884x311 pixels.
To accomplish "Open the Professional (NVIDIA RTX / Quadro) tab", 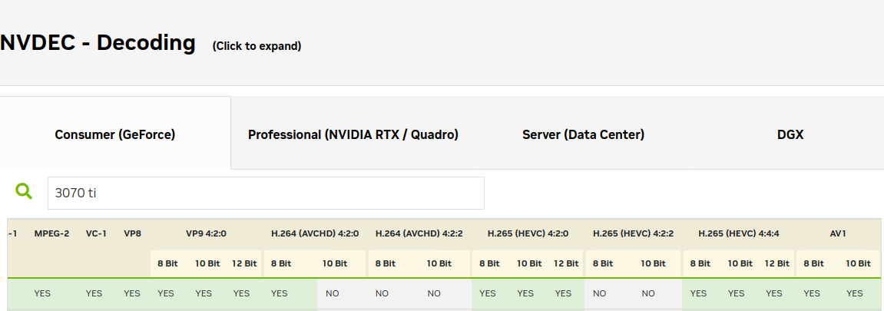I will 353,134.
